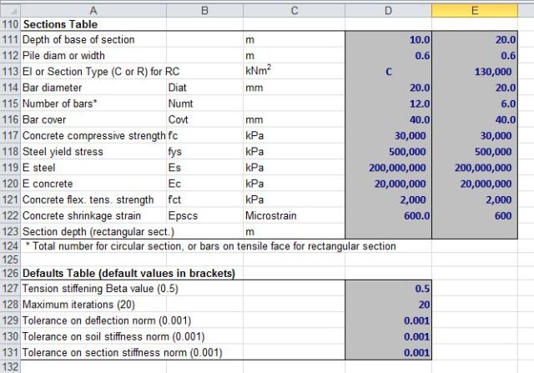
Task: Click the Sections Table title cell
Action: pos(93,25)
